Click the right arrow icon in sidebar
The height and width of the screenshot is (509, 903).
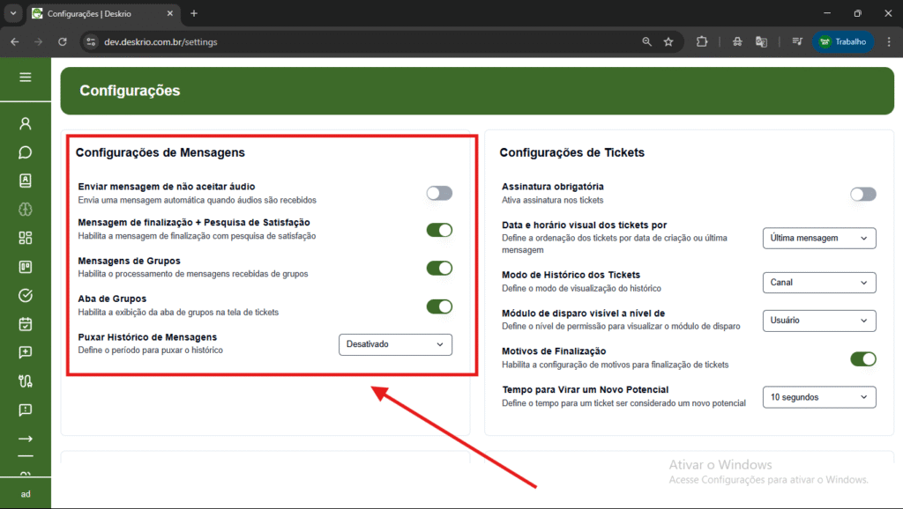[x=26, y=439]
